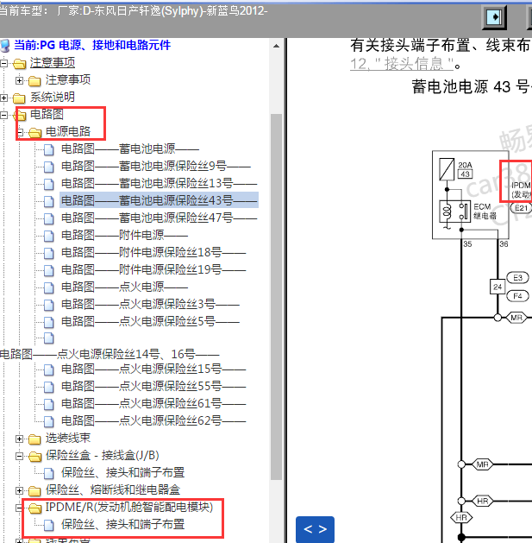Viewport: 532px width, 543px height.
Task: Click folder icon of 系统说明
Action: 19,98
